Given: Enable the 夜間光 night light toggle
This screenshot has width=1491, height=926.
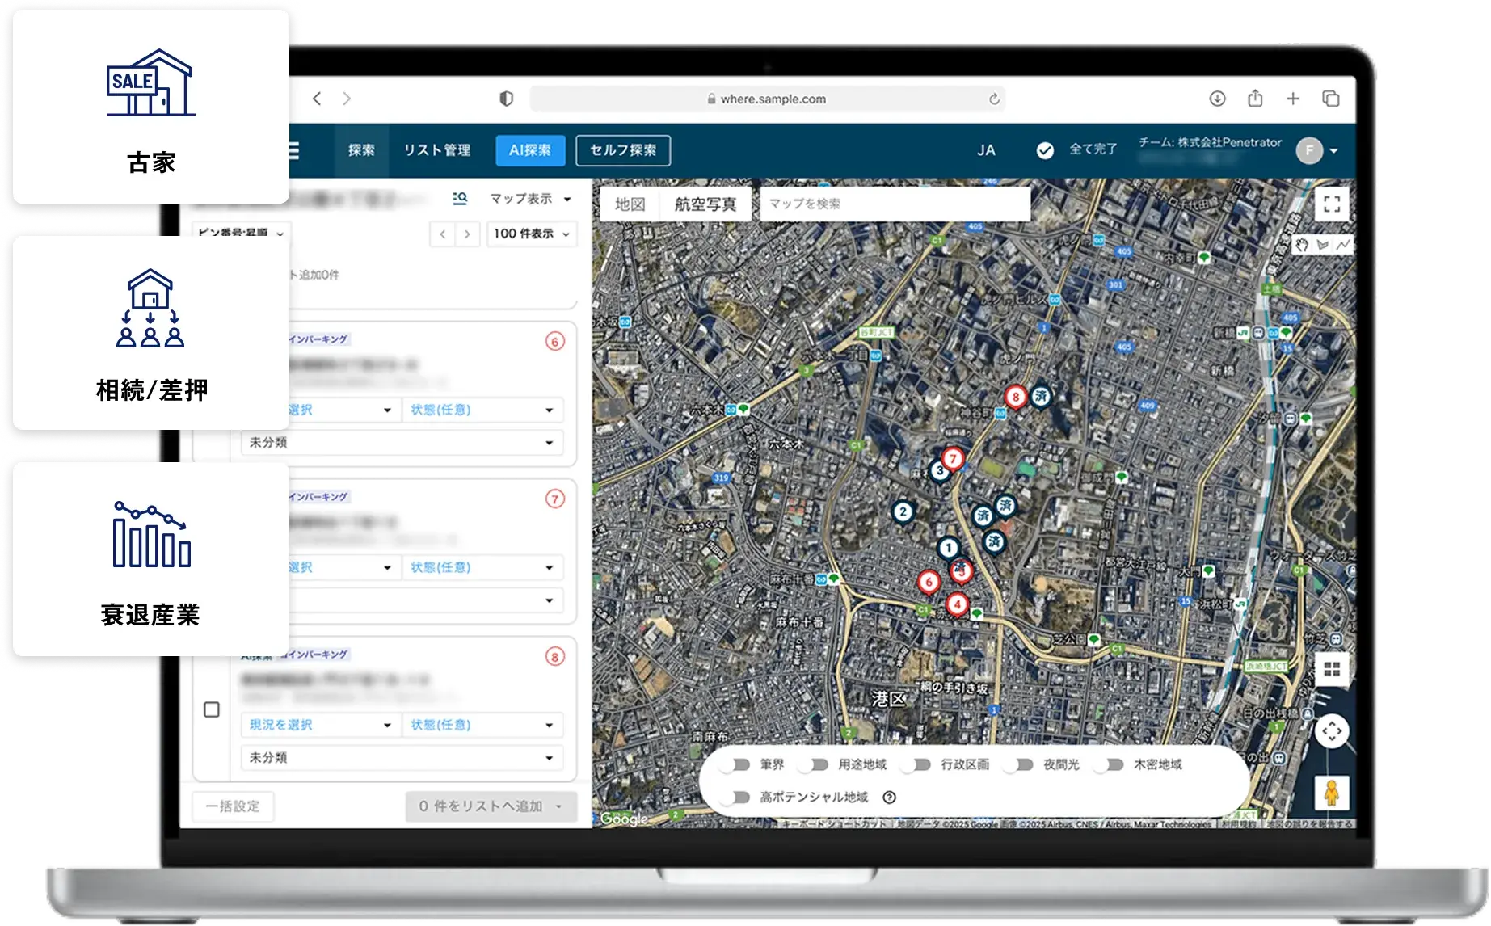Looking at the screenshot, I should 1022,764.
